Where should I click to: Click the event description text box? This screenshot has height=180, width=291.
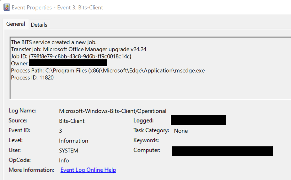coord(150,68)
